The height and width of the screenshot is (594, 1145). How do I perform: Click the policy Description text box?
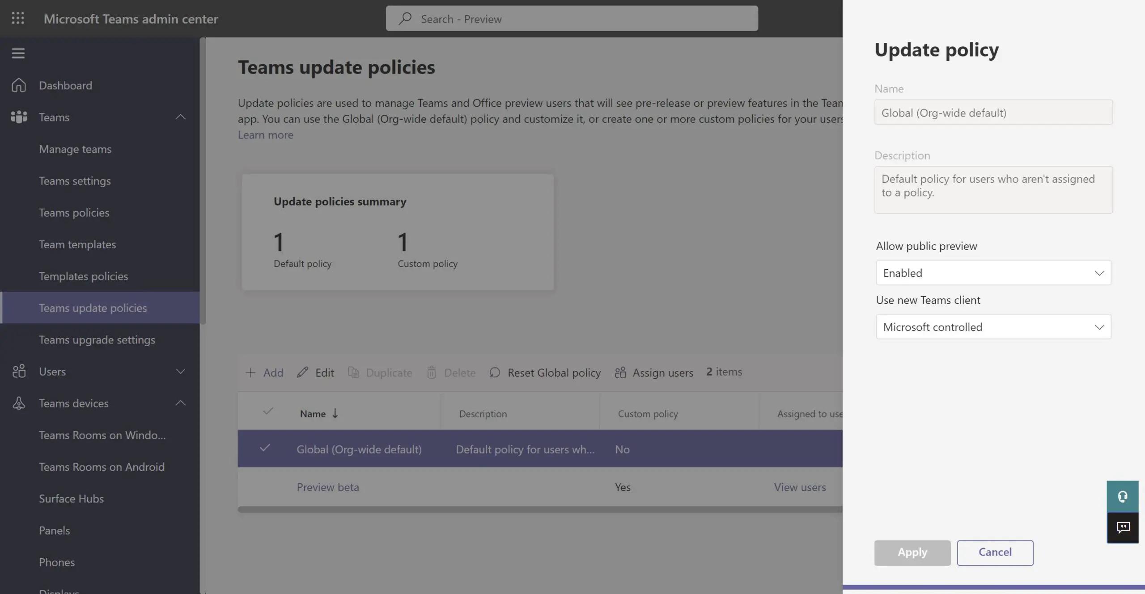[993, 190]
